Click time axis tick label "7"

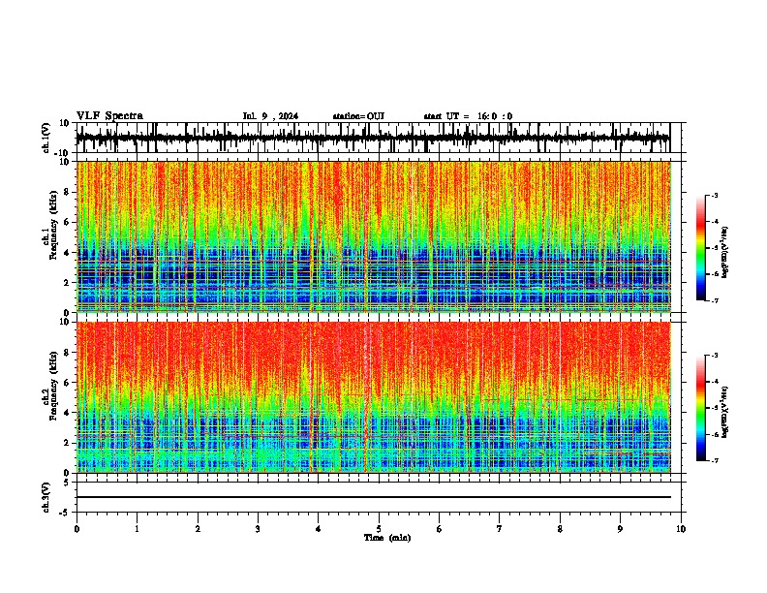500,529
